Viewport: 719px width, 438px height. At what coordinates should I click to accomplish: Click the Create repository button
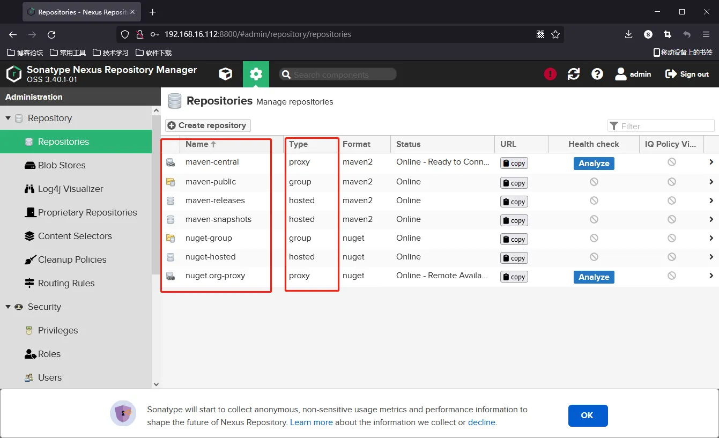tap(207, 125)
